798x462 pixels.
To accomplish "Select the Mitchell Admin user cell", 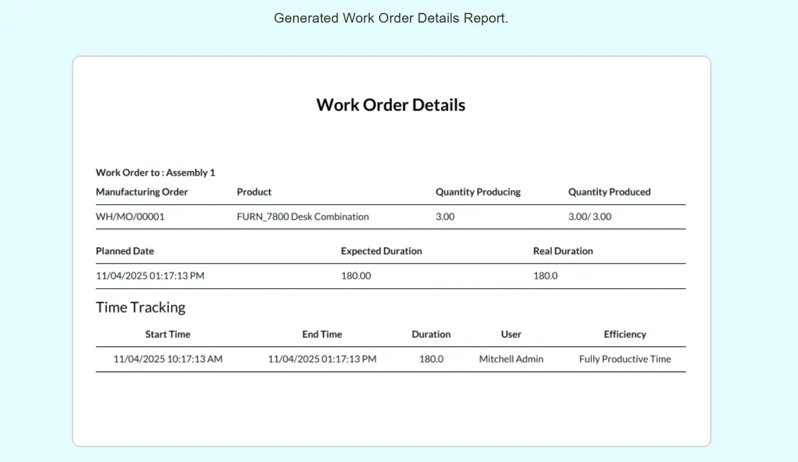I will pos(511,359).
